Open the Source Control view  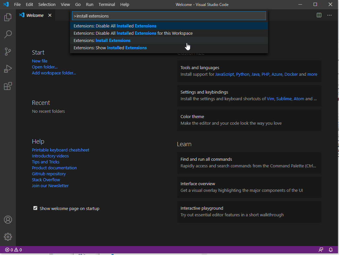(8, 52)
